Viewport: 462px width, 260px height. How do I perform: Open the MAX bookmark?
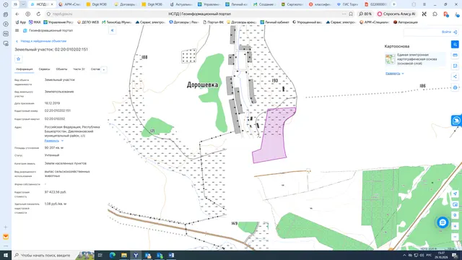[35, 22]
